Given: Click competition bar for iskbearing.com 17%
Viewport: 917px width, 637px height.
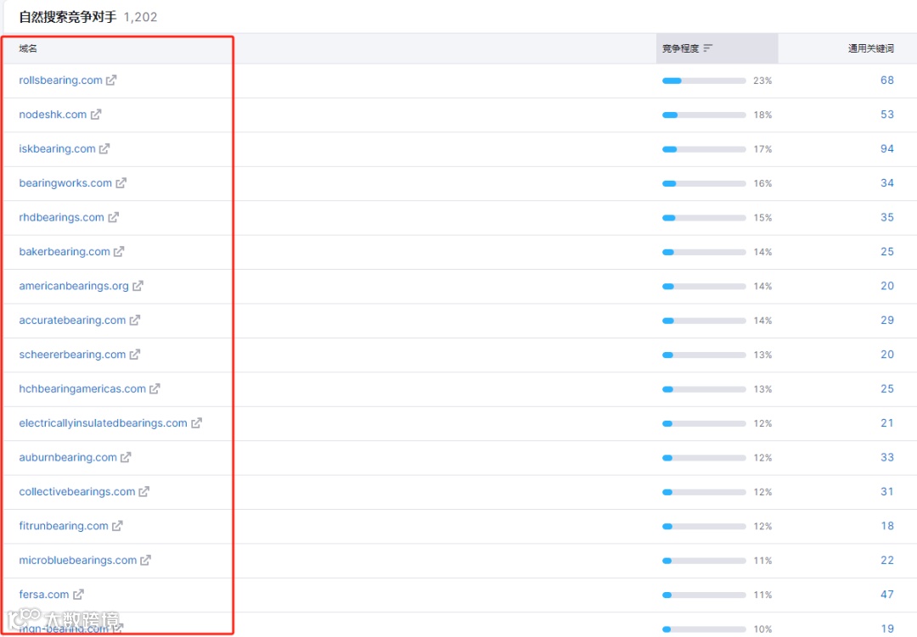Looking at the screenshot, I should point(704,149).
